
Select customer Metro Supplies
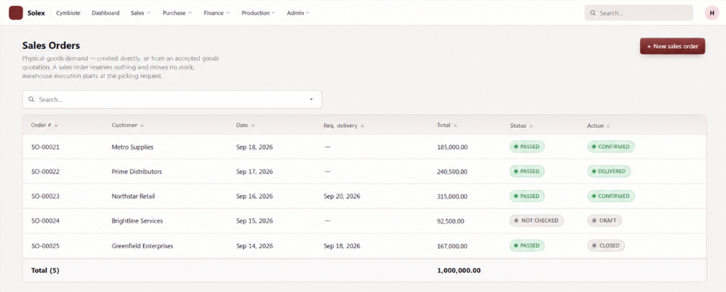pos(133,147)
